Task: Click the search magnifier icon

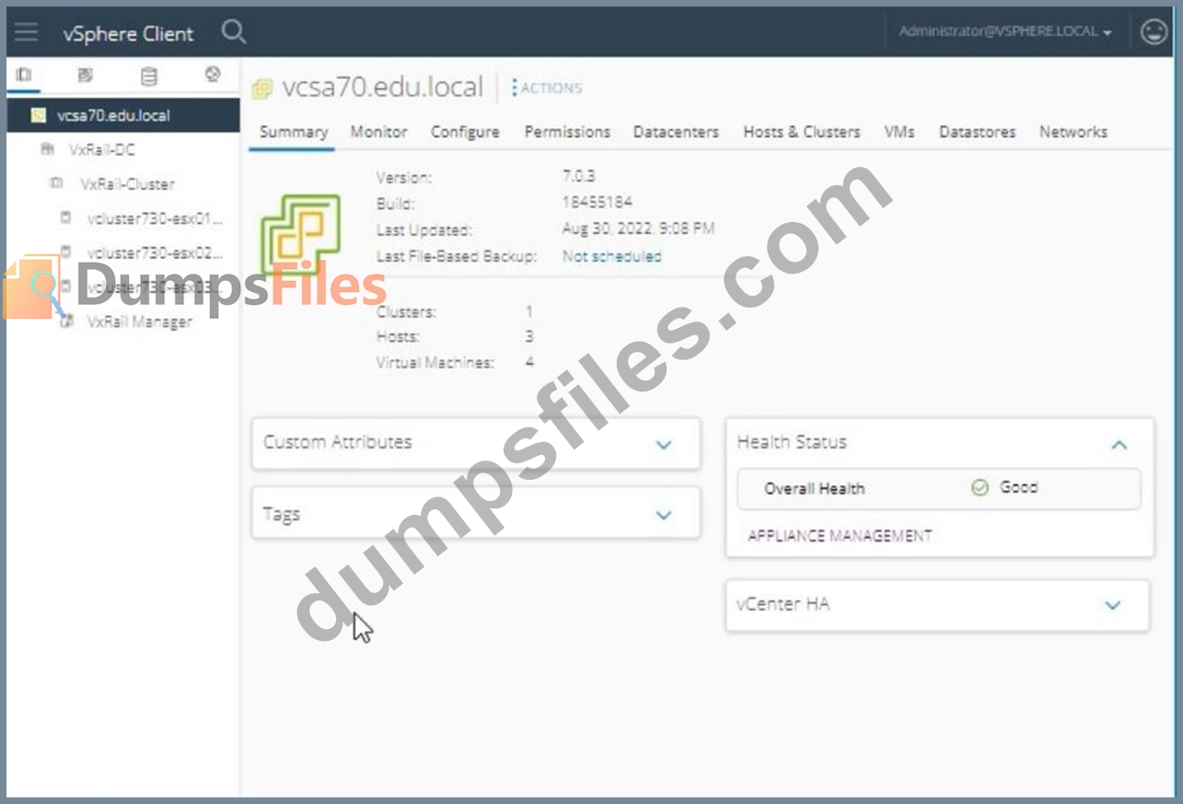Action: click(x=234, y=33)
